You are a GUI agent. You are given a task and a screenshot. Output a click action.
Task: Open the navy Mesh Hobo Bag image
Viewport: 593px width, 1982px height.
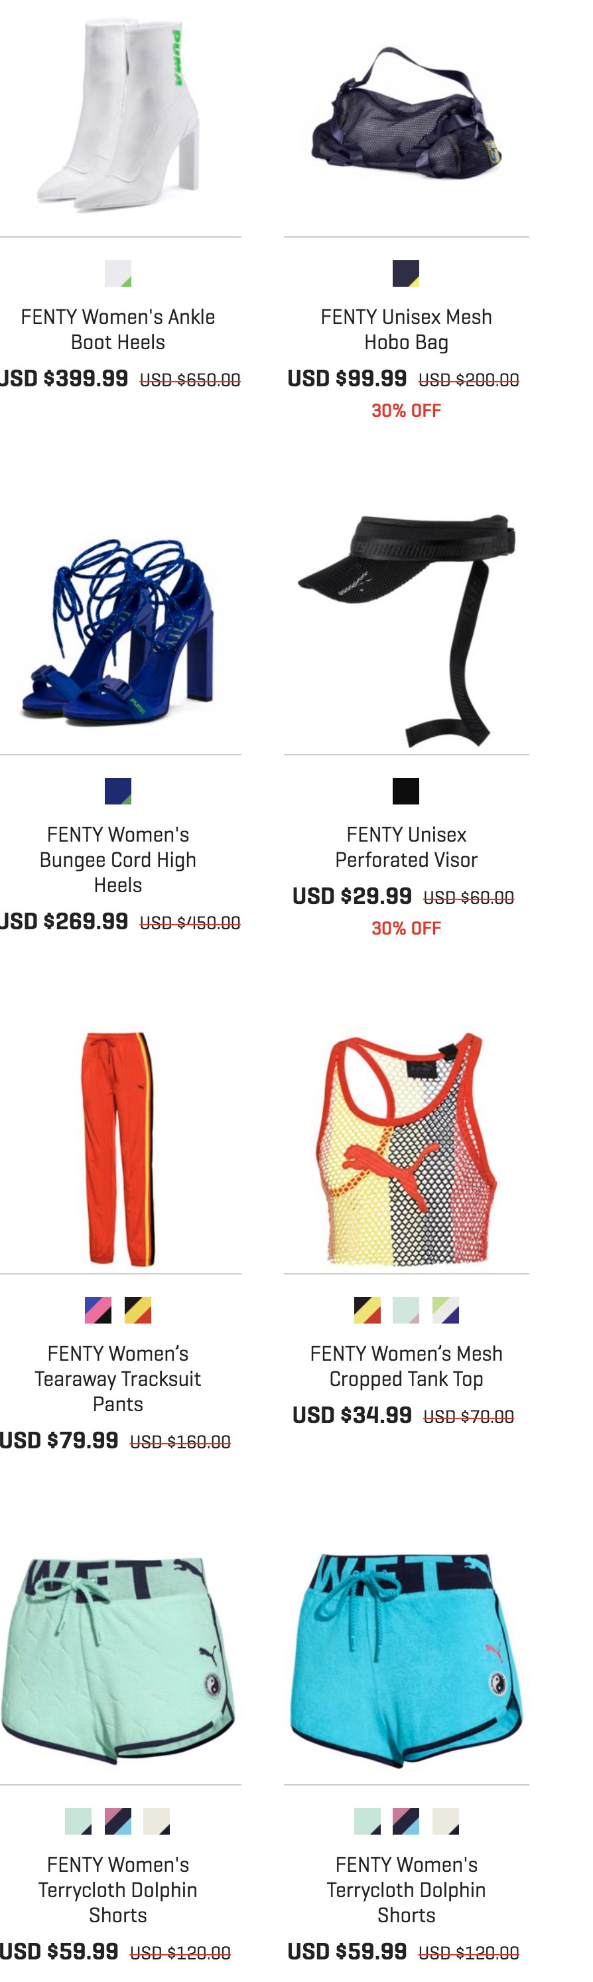406,115
